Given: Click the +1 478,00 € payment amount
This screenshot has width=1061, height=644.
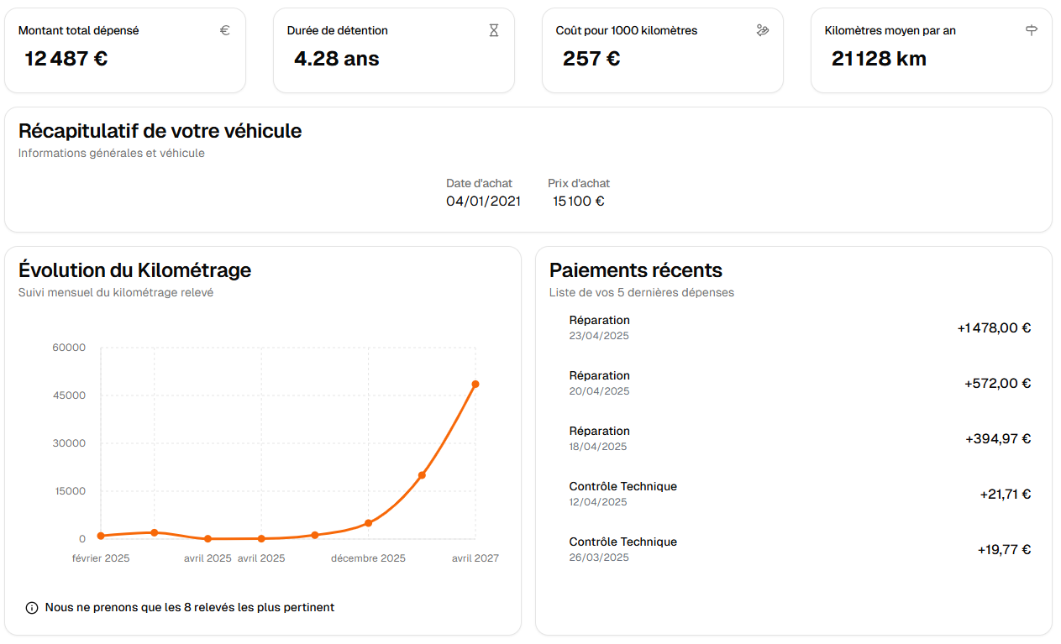Looking at the screenshot, I should click(x=994, y=328).
